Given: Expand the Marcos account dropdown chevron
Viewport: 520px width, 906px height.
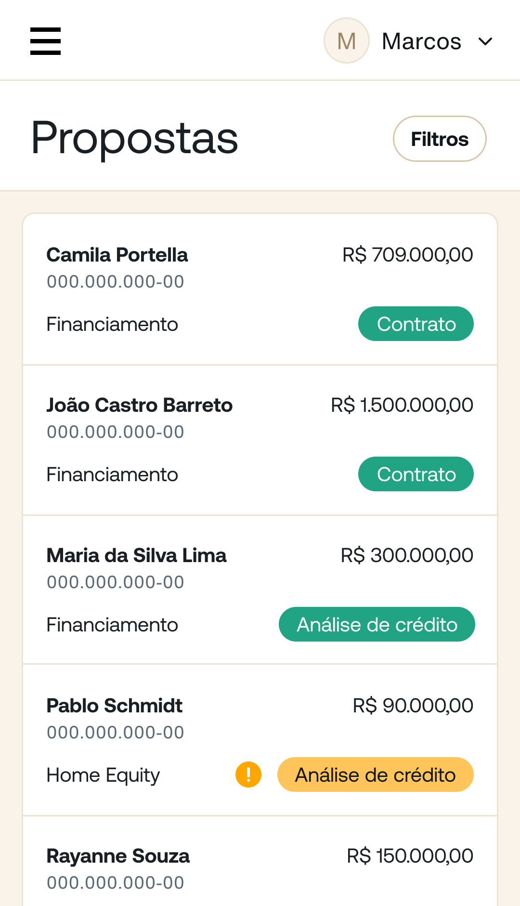Looking at the screenshot, I should (485, 41).
